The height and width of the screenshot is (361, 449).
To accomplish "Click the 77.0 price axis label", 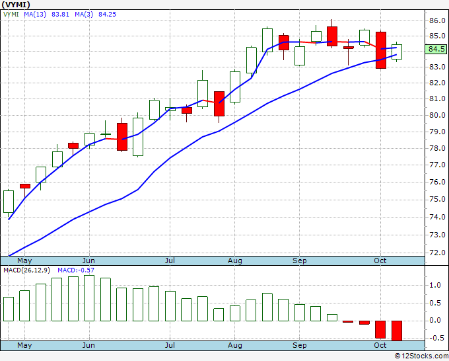I will 437,165.
